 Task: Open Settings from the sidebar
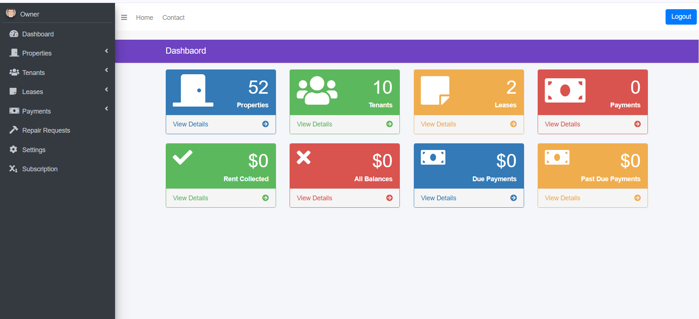tap(34, 150)
